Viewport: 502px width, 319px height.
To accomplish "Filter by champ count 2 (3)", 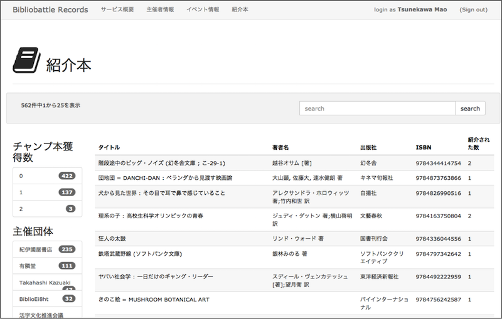I will click(48, 209).
